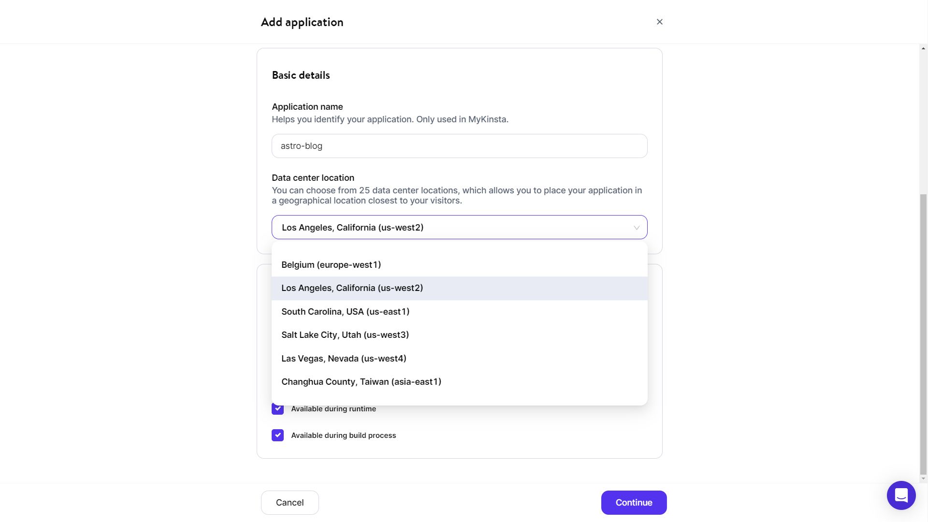Viewport: 928px width, 522px height.
Task: Click the Application name input field
Action: click(459, 146)
